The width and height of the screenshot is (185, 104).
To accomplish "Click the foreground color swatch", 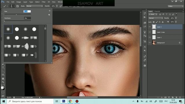I will pos(2,88).
